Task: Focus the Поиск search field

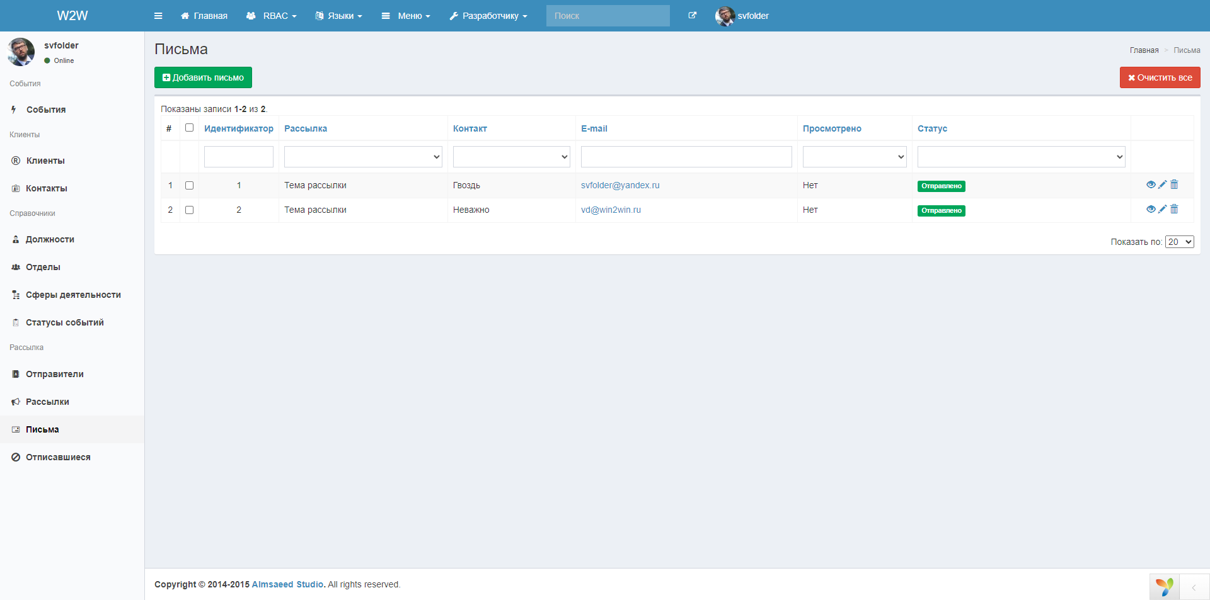Action: point(608,16)
